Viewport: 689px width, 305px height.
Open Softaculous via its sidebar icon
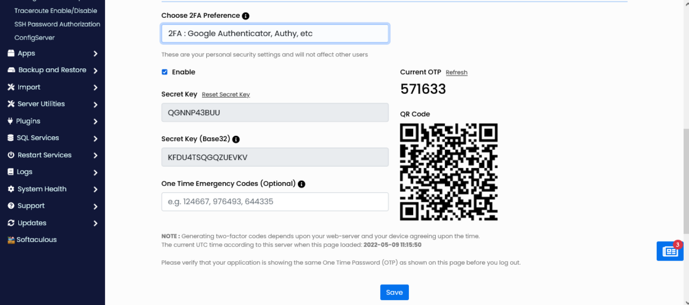[11, 239]
